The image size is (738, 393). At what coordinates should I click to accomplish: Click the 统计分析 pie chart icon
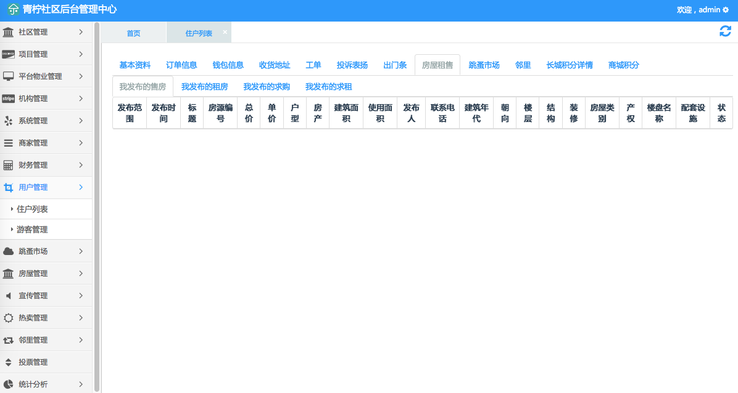coord(8,384)
